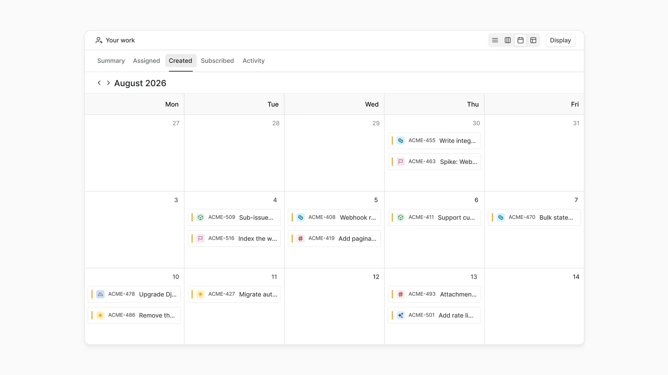The height and width of the screenshot is (375, 668).
Task: Click the cube icon on ACME-411
Action: click(x=401, y=217)
